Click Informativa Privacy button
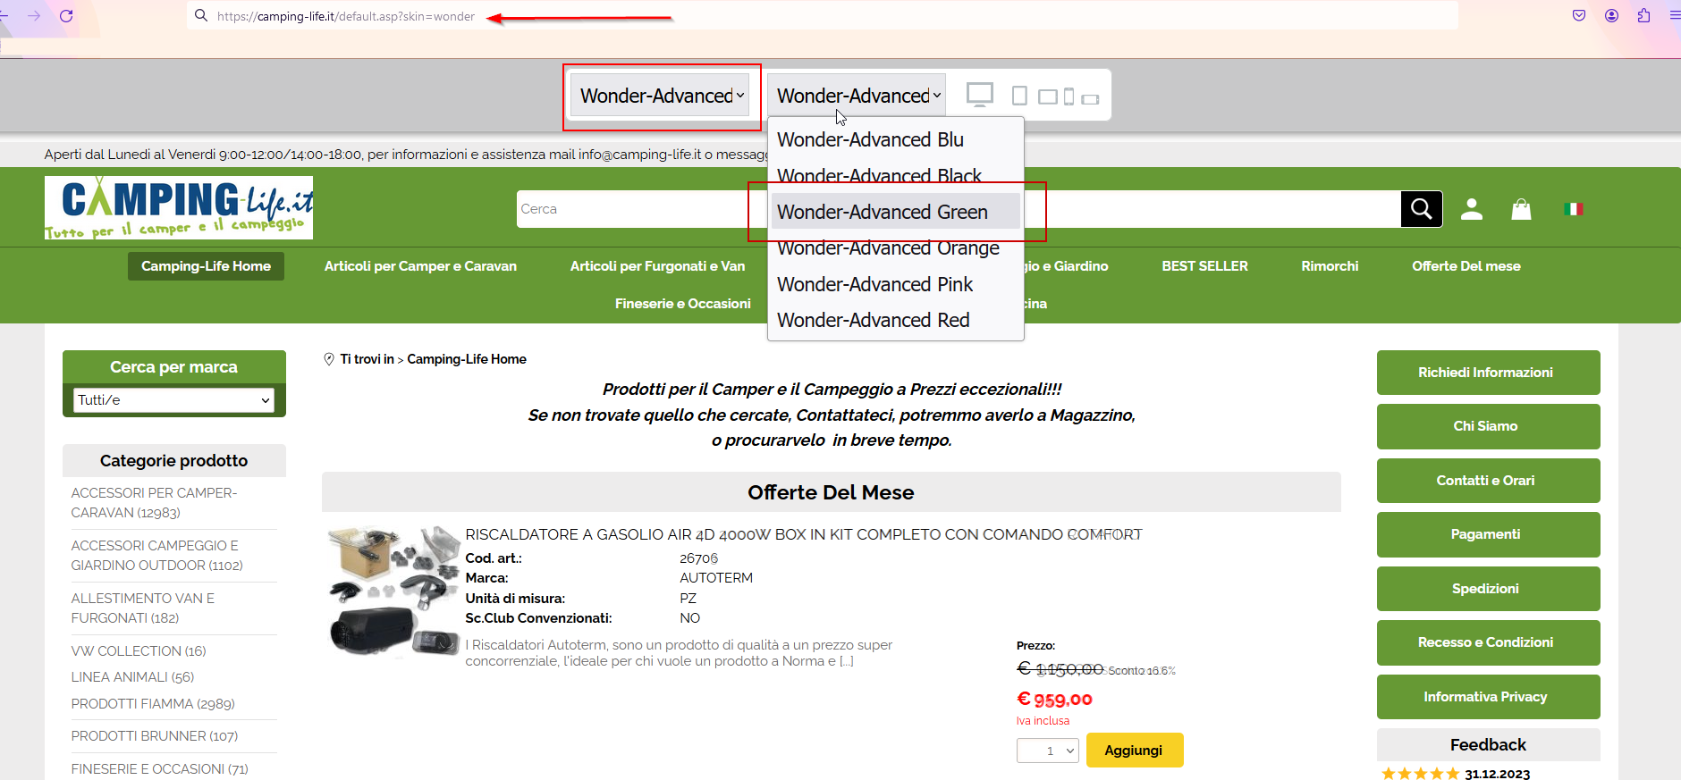 point(1488,697)
